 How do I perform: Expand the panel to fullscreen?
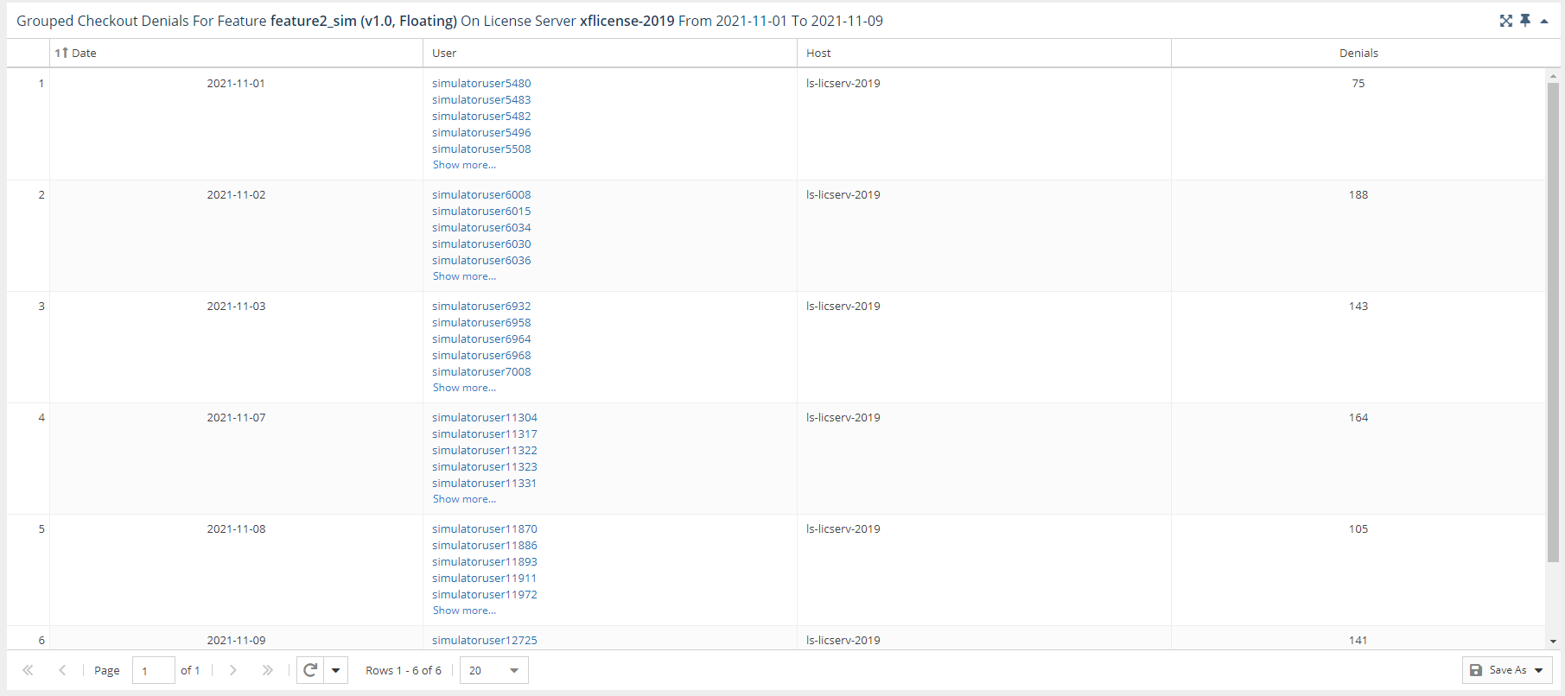pyautogui.click(x=1506, y=21)
